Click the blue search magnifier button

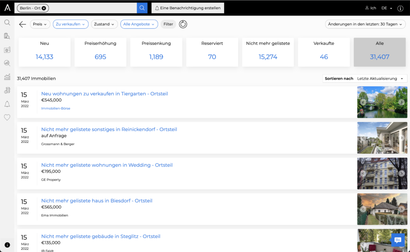(x=142, y=8)
